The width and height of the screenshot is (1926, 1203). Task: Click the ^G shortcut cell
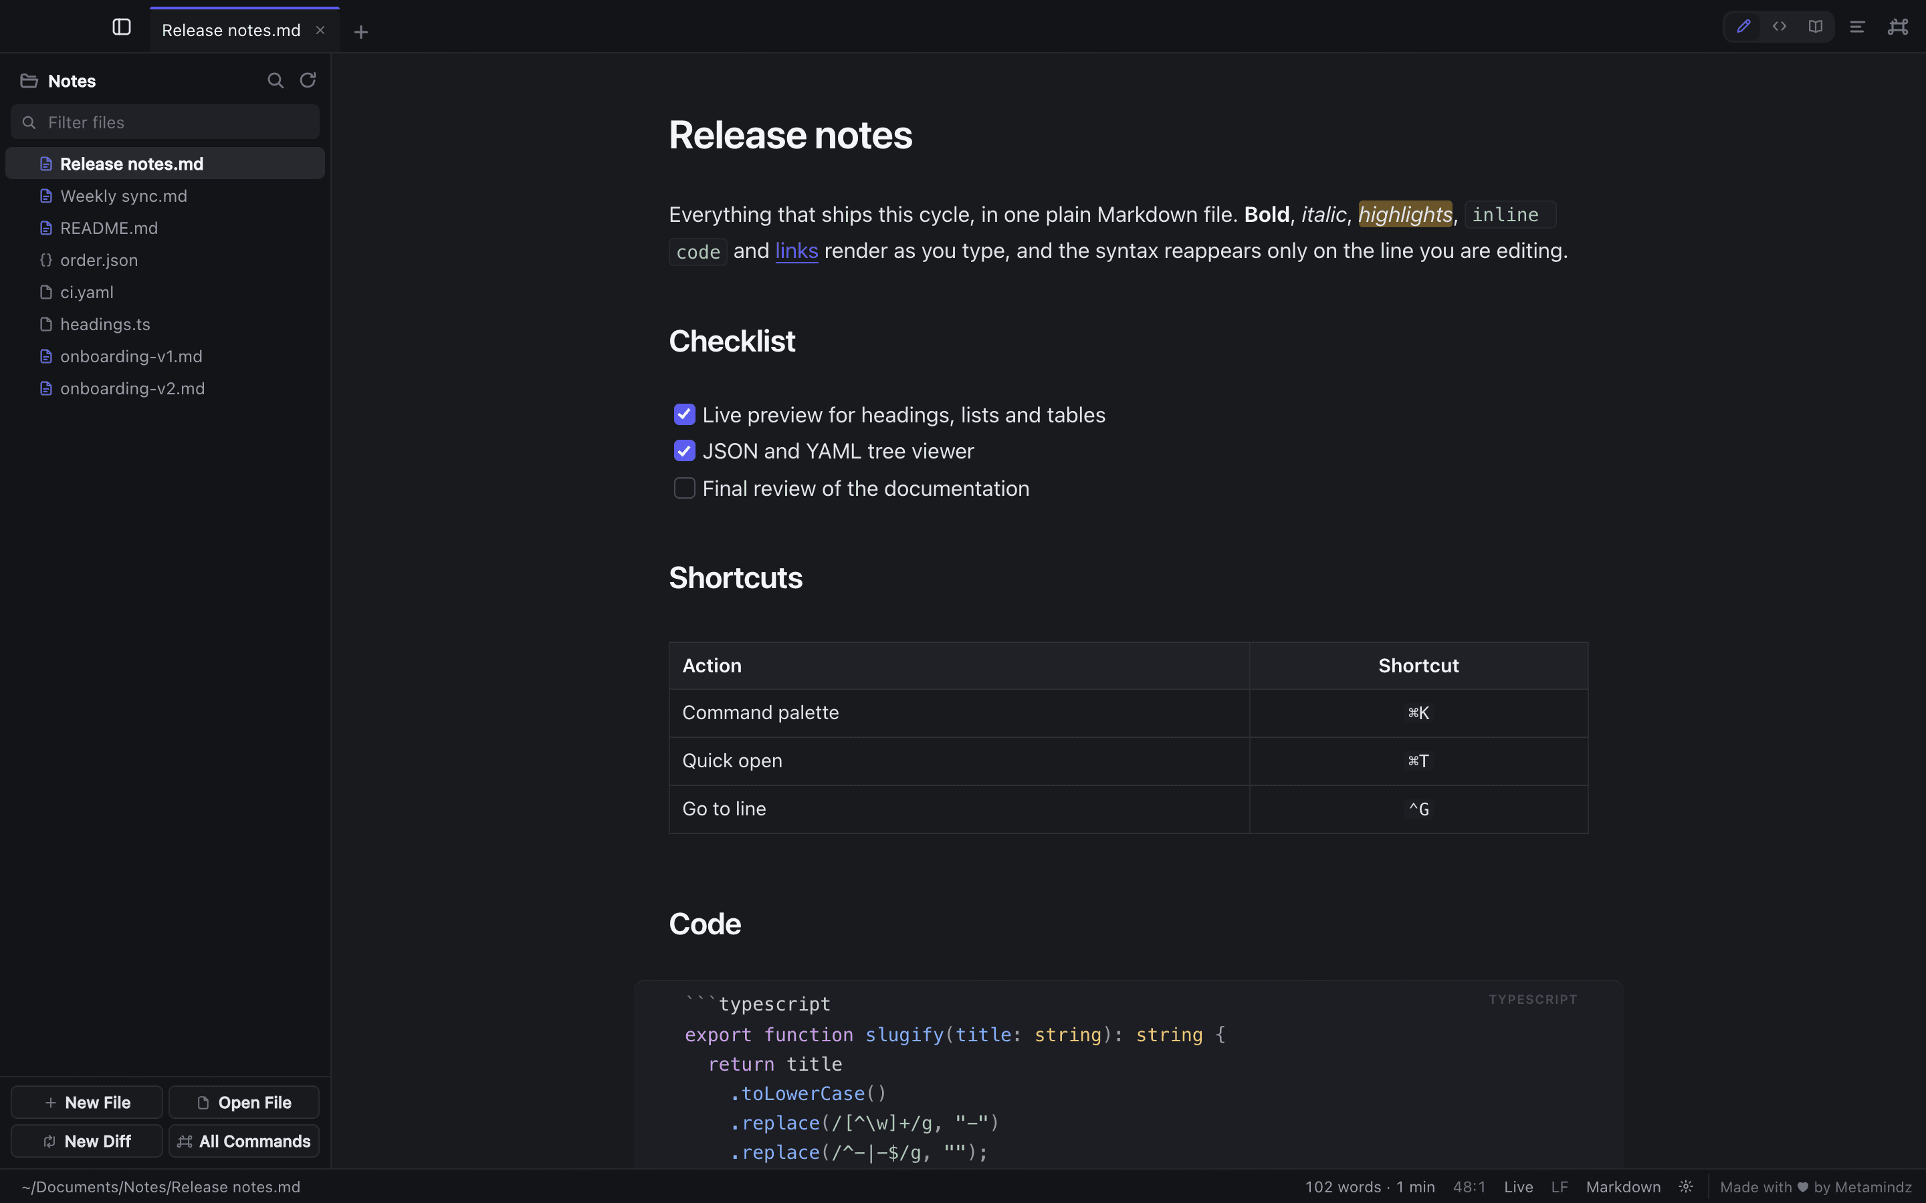1418,809
